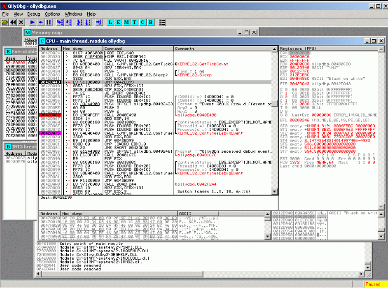Open the Options menu

[52, 14]
